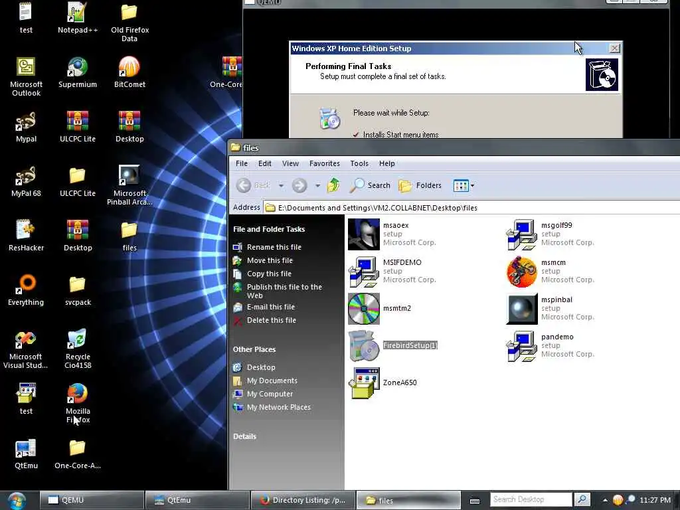Open the ResHacker desktop icon
Screen dimensions: 680x510
[26, 236]
